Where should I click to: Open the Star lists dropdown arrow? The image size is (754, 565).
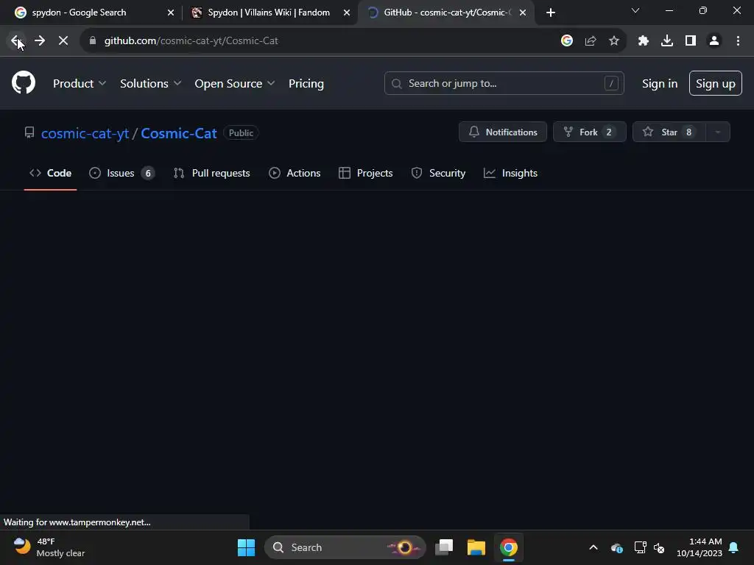coord(717,132)
